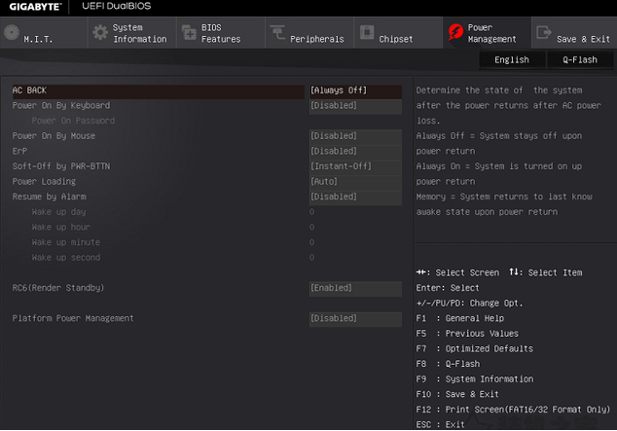Open the Power Loading Auto option

[355, 182]
